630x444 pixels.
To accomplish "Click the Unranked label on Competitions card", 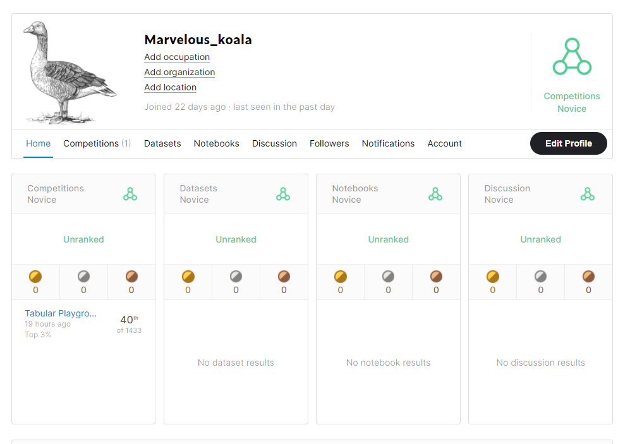I will (x=83, y=239).
